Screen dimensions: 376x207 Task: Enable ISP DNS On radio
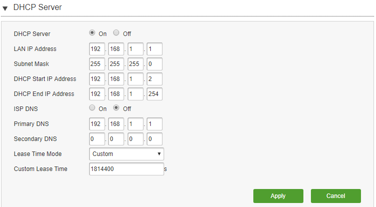click(92, 107)
